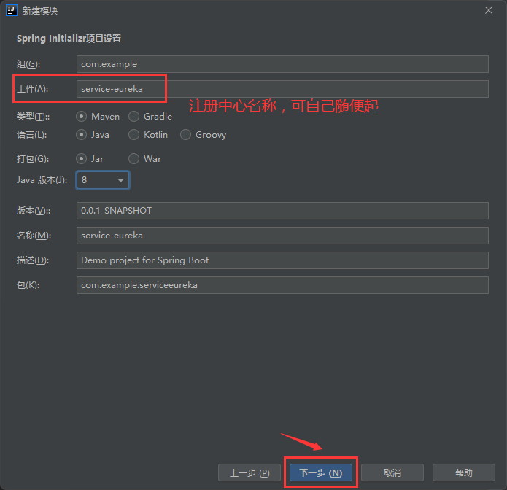This screenshot has height=490, width=507.
Task: Select the Gradle project type
Action: coord(134,116)
